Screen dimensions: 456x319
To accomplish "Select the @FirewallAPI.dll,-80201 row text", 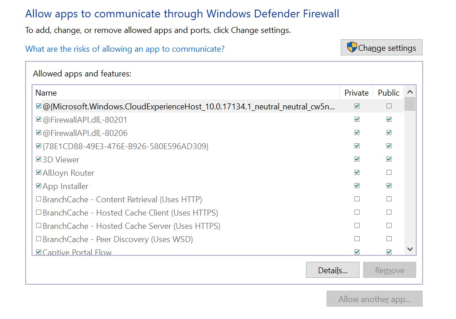I will coord(85,119).
